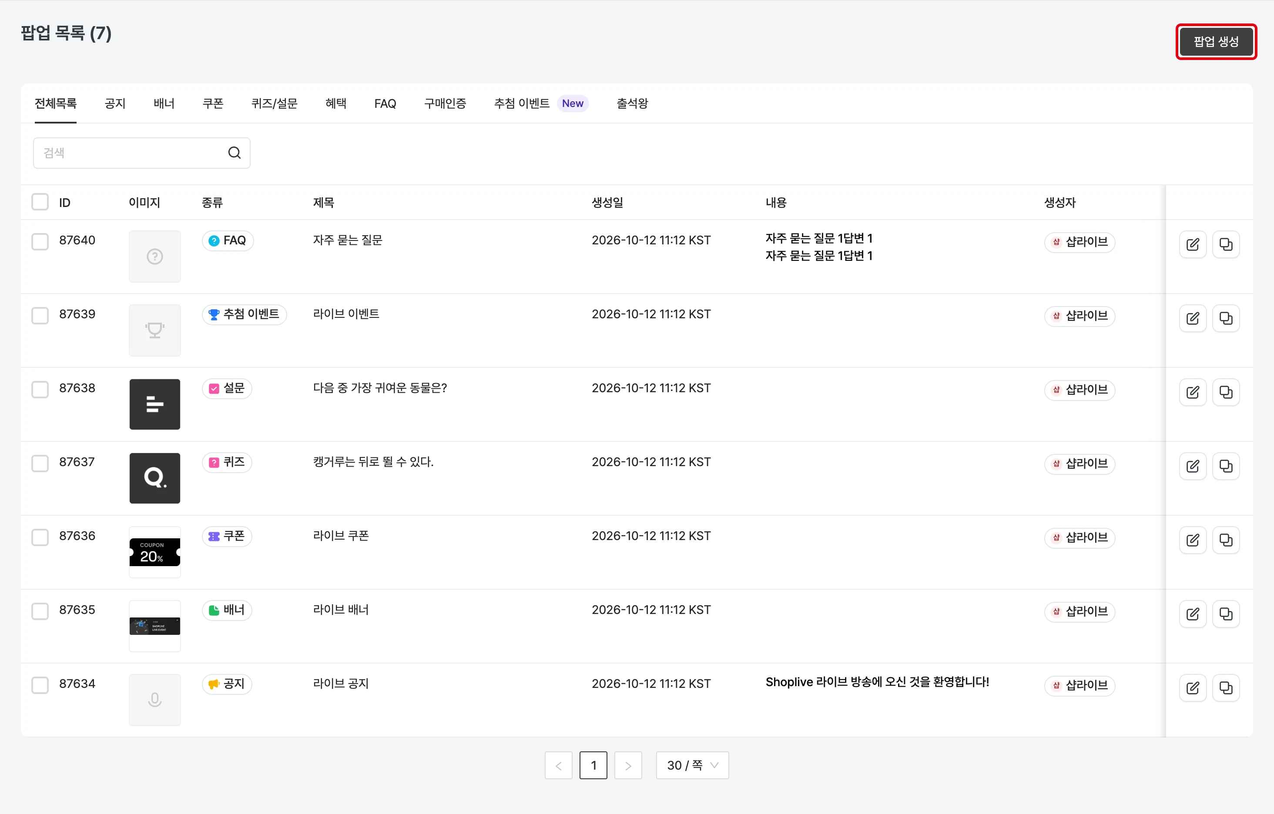1274x814 pixels.
Task: Check the 87634 row checkbox
Action: 40,686
